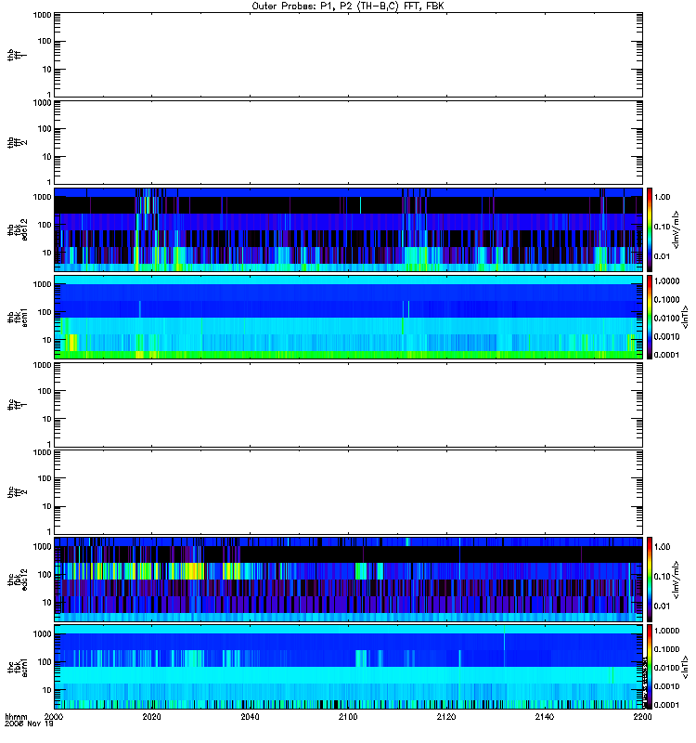696x743 pixels.
Task: Click the '100' y-axis tick of thc fbk edc12 panel
Action: [45, 574]
